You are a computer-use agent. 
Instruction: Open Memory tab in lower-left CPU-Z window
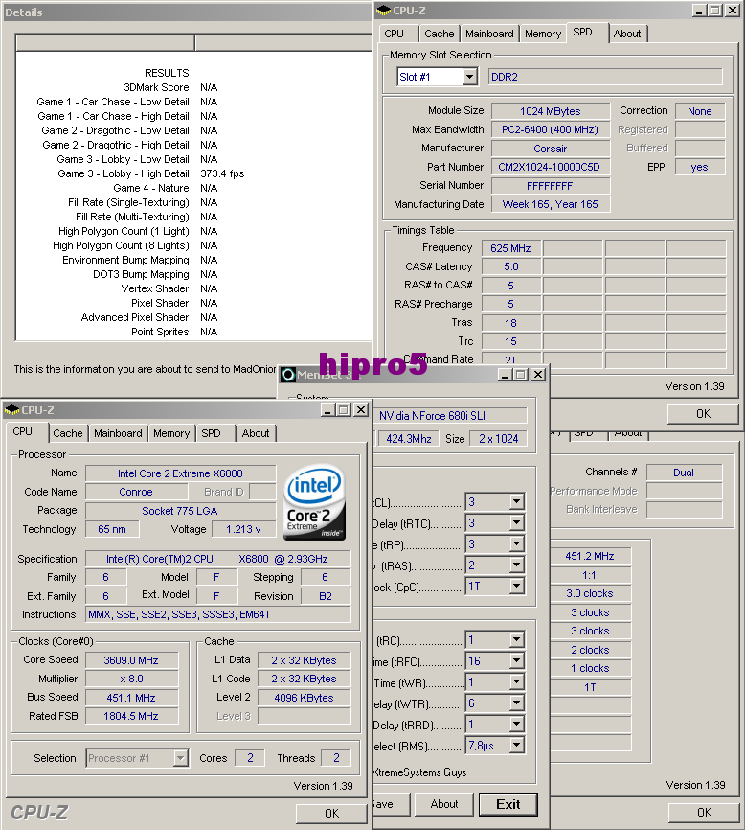[x=171, y=433]
